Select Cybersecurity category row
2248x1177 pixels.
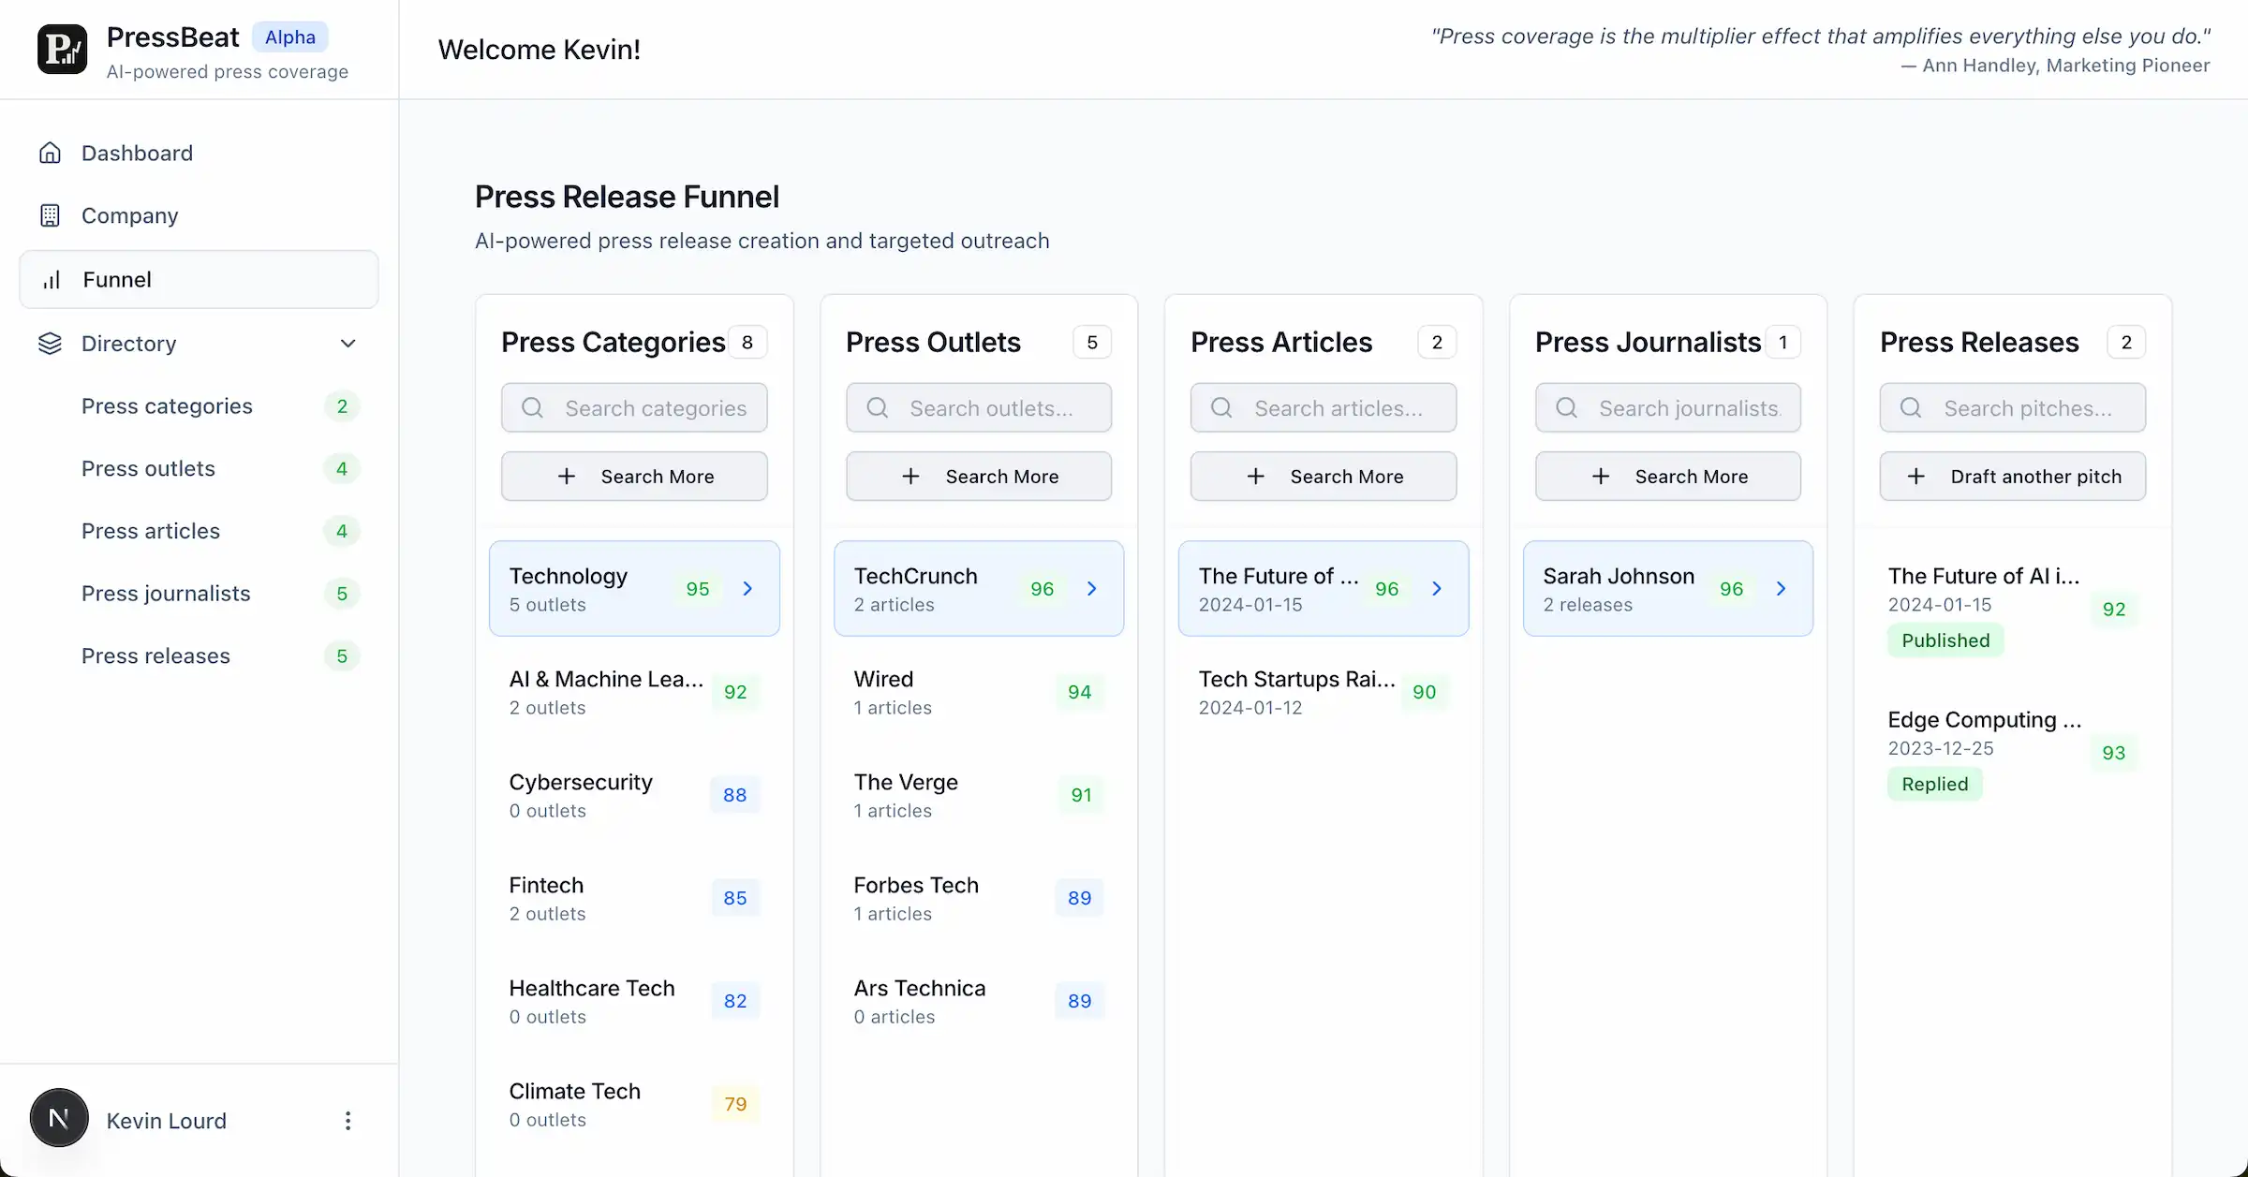click(x=634, y=795)
